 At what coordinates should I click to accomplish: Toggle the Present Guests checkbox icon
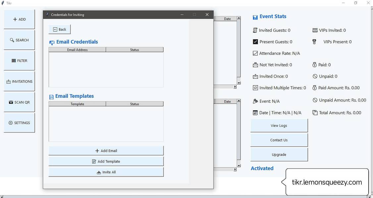tap(255, 42)
